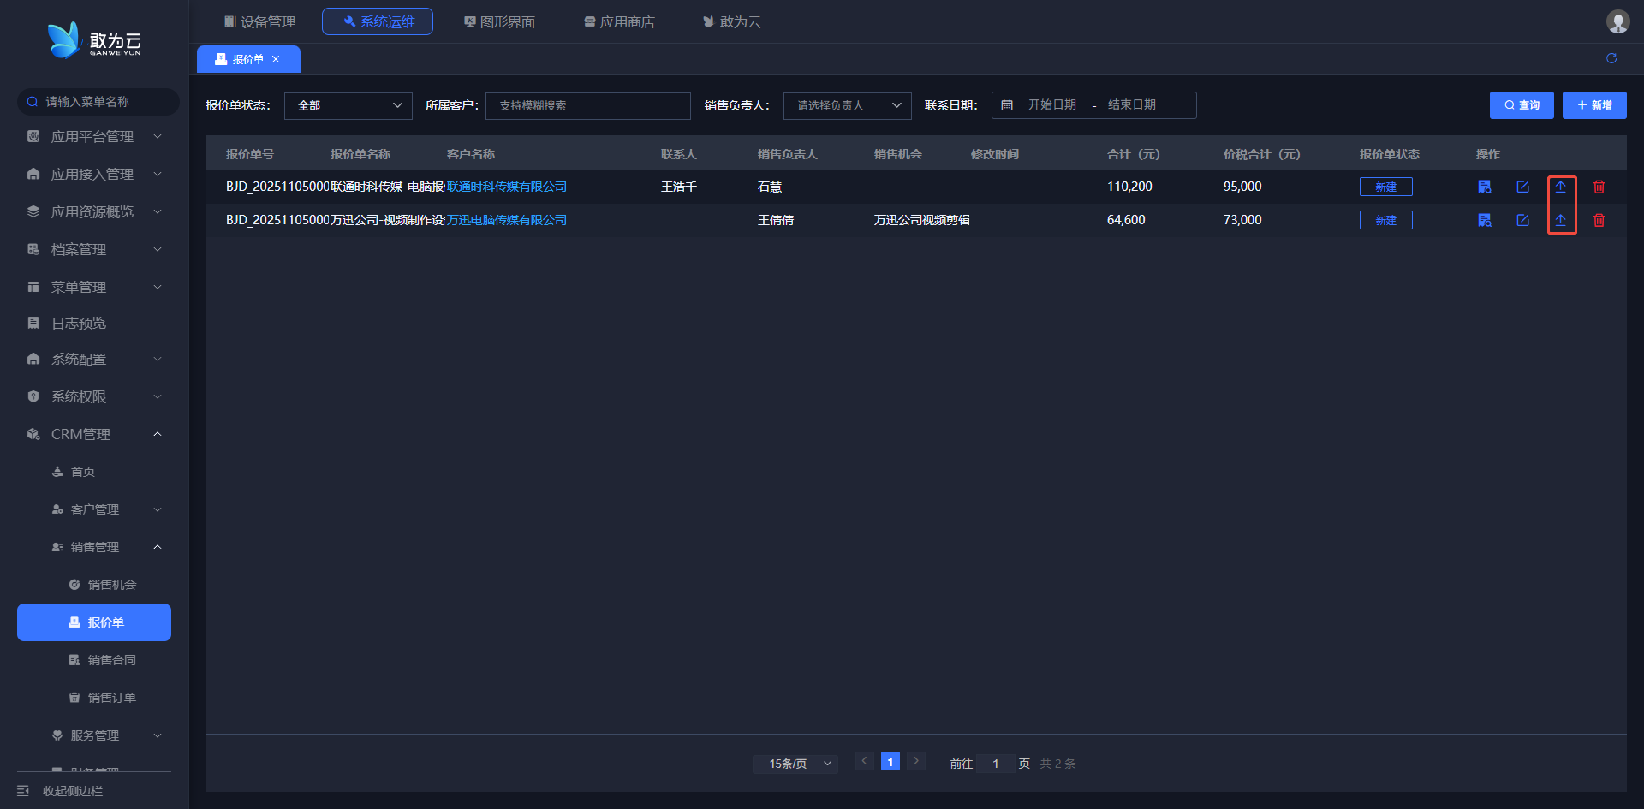Open 图形界面 top navigation tab
The width and height of the screenshot is (1644, 809).
tap(499, 21)
